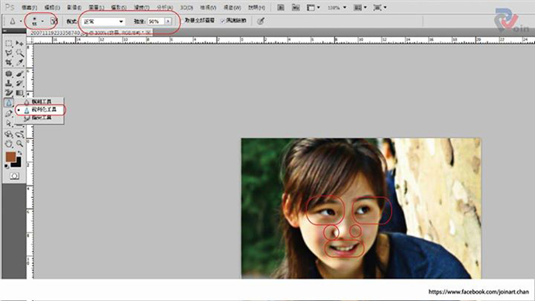The width and height of the screenshot is (535, 301).
Task: Select the Path Selection arrow tool
Action: point(9,123)
